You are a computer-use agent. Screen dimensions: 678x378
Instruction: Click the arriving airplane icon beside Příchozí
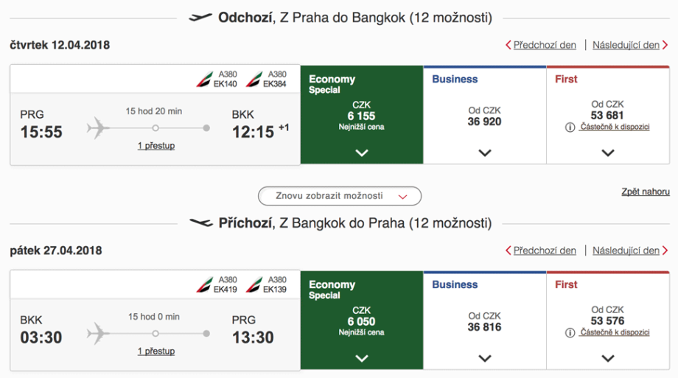(200, 223)
